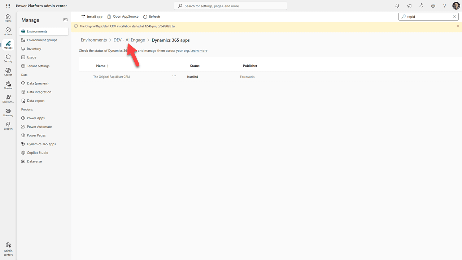The image size is (462, 260).
Task: Open the settings gear icon
Action: (433, 6)
